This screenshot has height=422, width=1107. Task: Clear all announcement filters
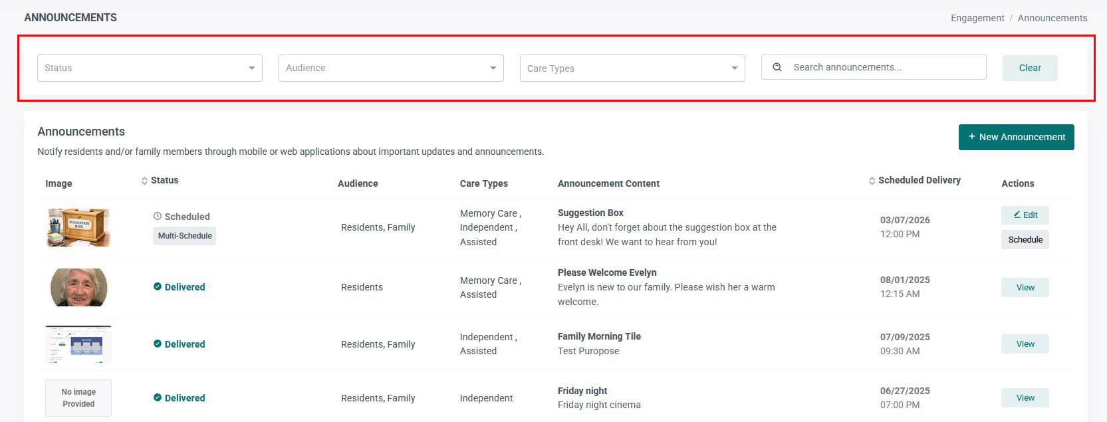[x=1030, y=68]
